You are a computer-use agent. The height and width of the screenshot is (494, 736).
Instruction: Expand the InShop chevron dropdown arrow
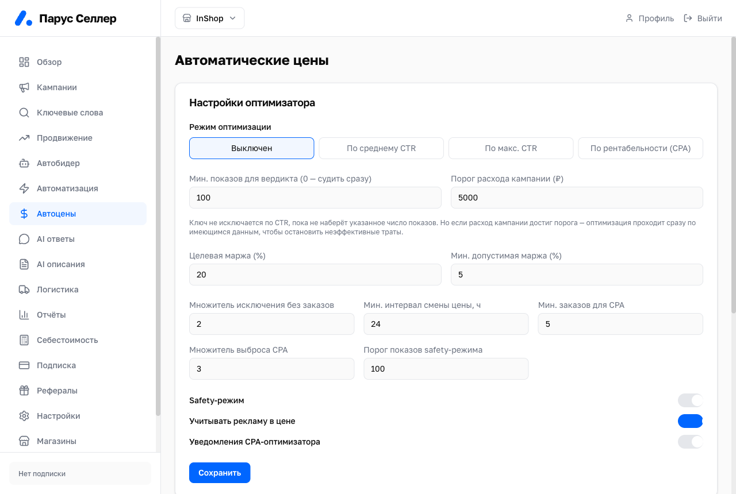tap(233, 18)
